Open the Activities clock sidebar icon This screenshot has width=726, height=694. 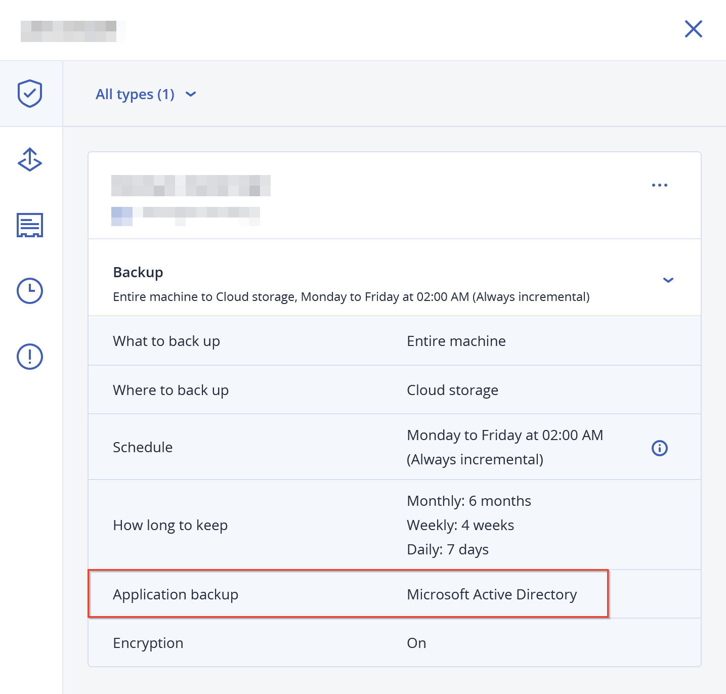(30, 291)
